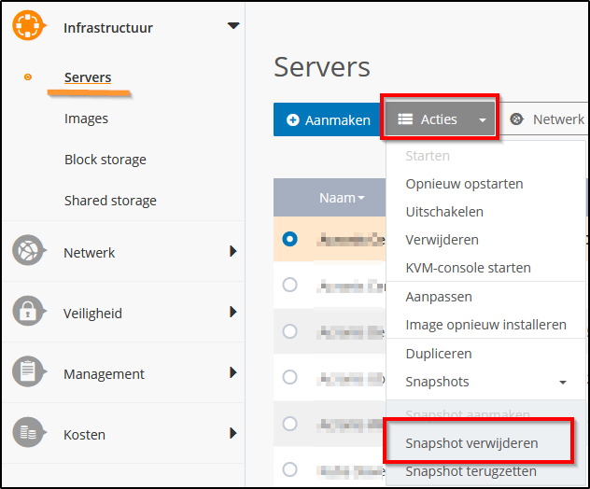This screenshot has height=489, width=590.
Task: Choose Snapshot verwijderen from menu
Action: tap(471, 443)
